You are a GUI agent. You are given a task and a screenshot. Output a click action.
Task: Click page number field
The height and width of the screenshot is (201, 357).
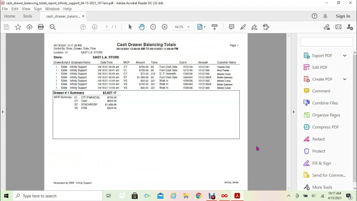[x=107, y=27]
